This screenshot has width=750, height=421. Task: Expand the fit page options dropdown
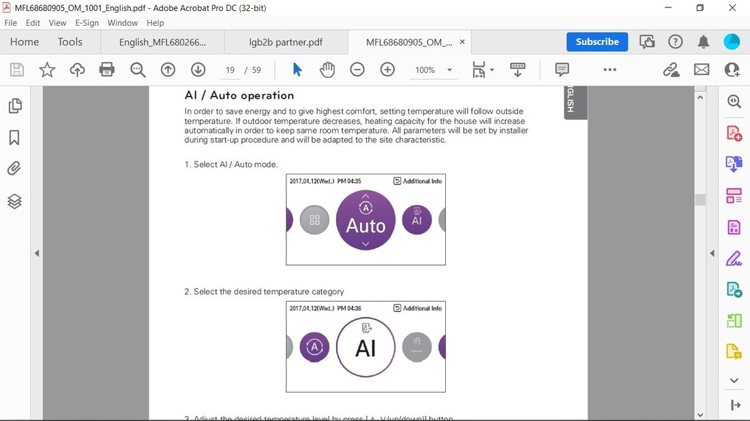click(492, 70)
